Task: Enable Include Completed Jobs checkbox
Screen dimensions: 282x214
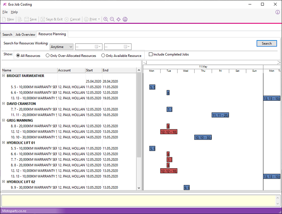Action: tap(151, 55)
